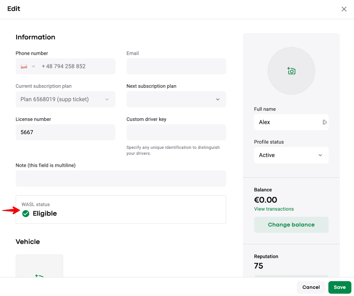Click the Poland flag in phone field
This screenshot has height=296, width=354.
(24, 67)
